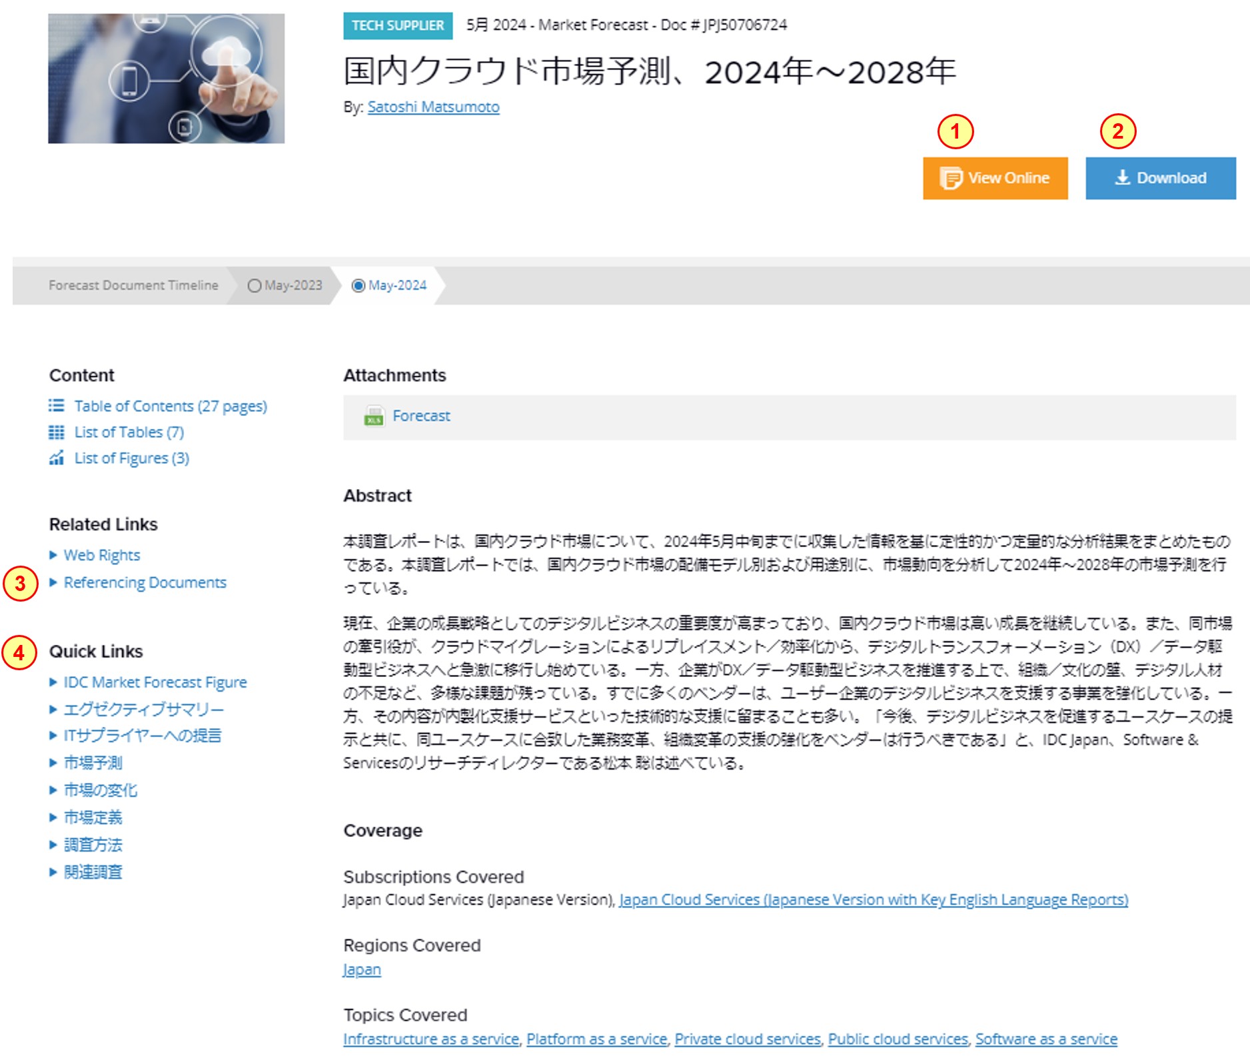This screenshot has width=1250, height=1058.
Task: Open the Platform as a service topic
Action: (597, 1039)
